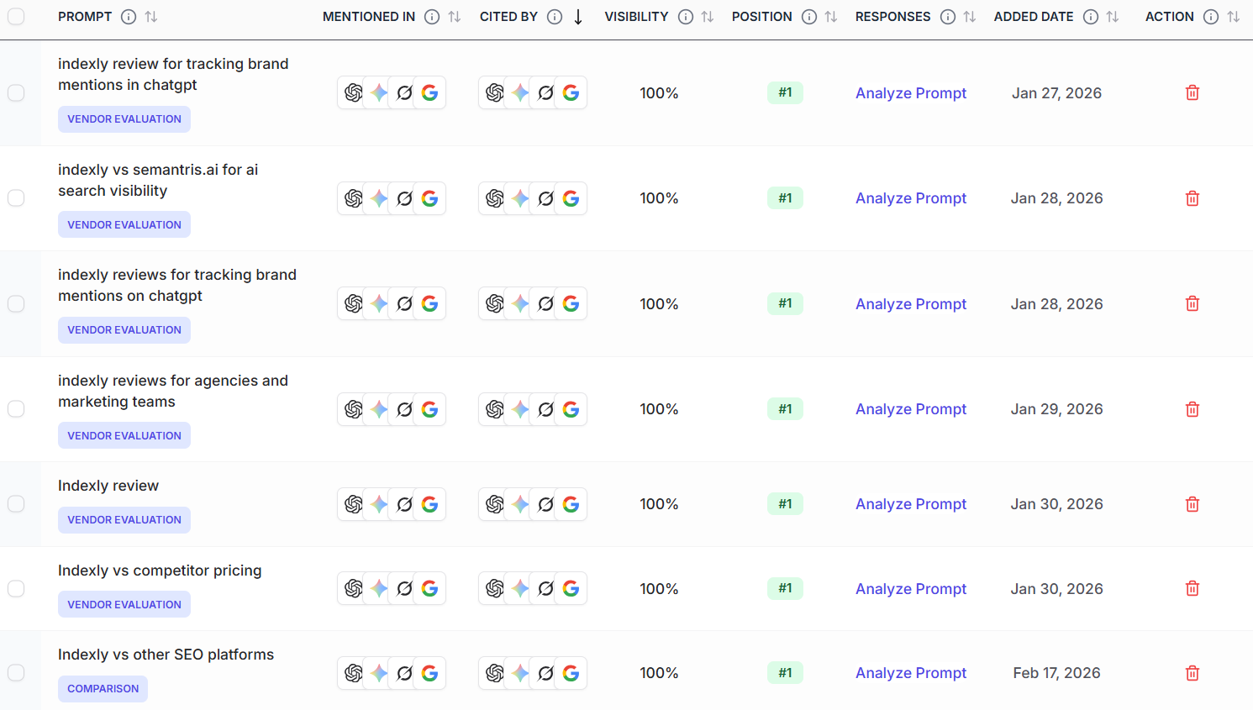This screenshot has height=710, width=1253.
Task: Delete the 'mentions on chatgpt' prompt row
Action: 1192,303
